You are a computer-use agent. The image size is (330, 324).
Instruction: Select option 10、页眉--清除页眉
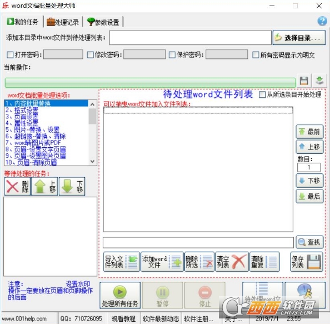[46, 162]
